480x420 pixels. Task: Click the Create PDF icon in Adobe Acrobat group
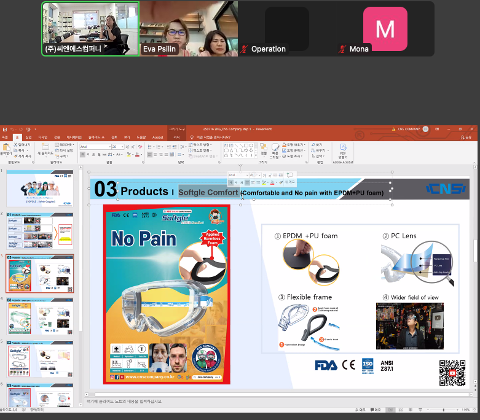pos(342,149)
